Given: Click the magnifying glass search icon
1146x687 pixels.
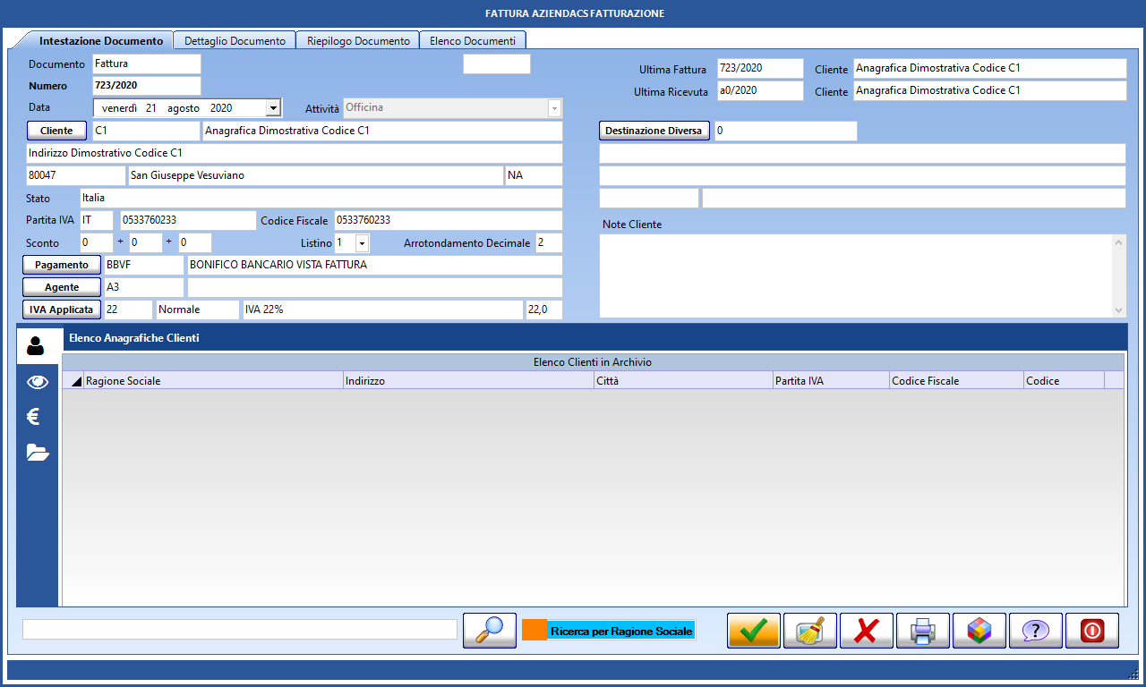Looking at the screenshot, I should tap(489, 629).
